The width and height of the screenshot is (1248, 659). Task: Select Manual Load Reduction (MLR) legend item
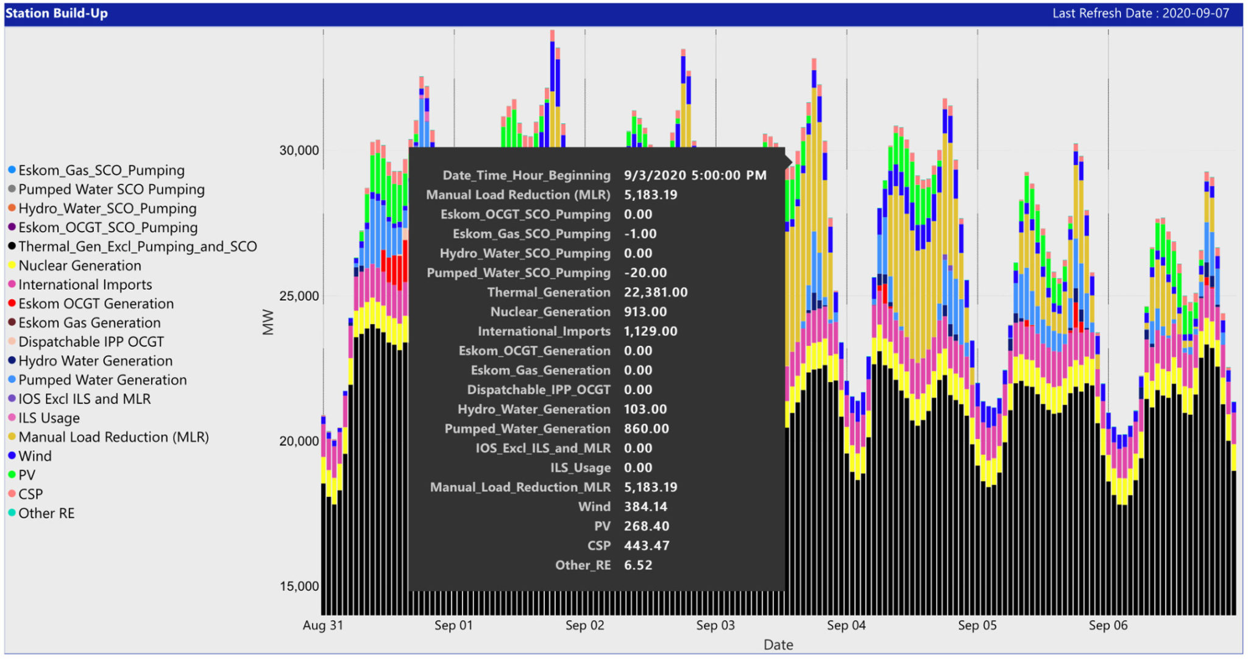tap(113, 437)
